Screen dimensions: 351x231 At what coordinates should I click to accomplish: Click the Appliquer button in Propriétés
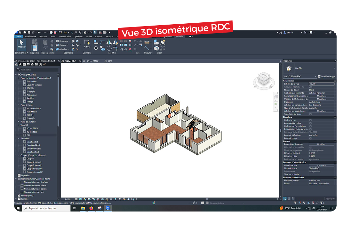[330, 199]
